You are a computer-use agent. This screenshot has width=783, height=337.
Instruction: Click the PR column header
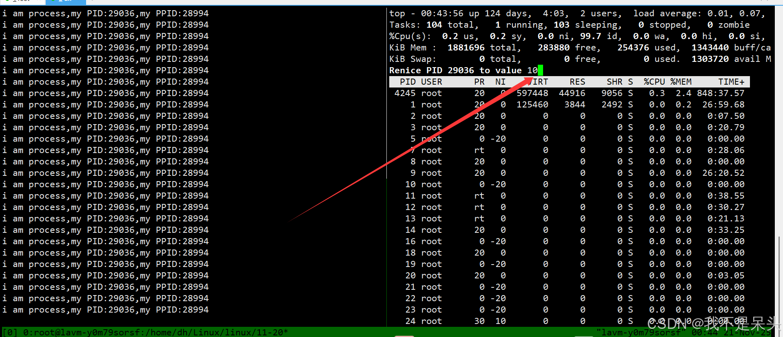(479, 82)
